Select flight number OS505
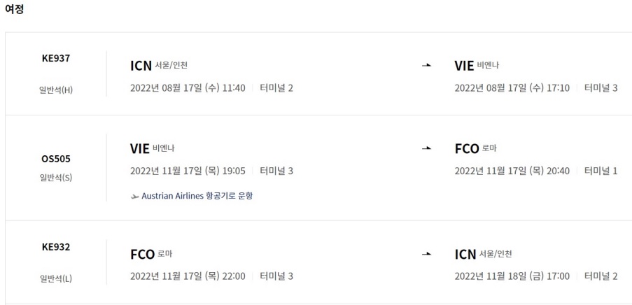The image size is (632, 305). click(x=56, y=159)
